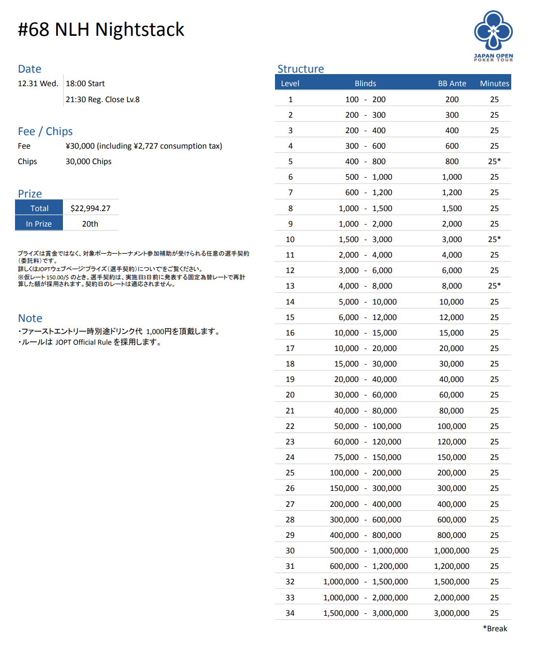Click the blue "In Prize" cell
This screenshot has width=549, height=671.
point(39,224)
